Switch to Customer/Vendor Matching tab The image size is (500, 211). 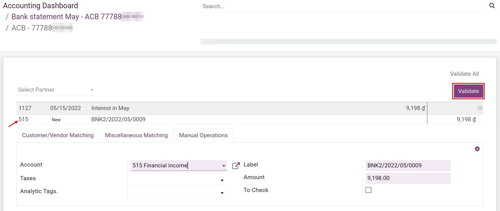pos(58,135)
